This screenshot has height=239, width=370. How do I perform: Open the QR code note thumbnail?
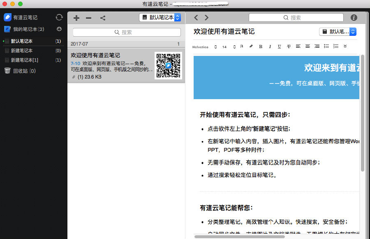click(x=168, y=65)
